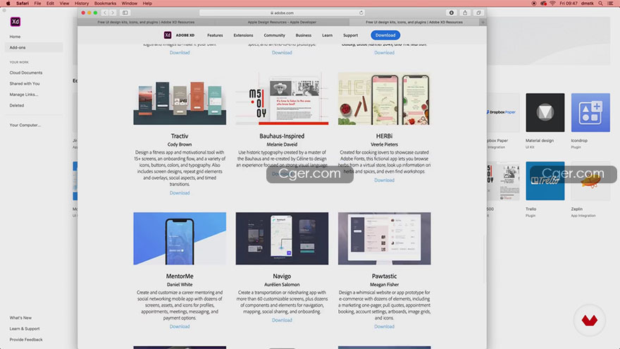The height and width of the screenshot is (349, 620).
Task: Open Icondrop plugin icon in XD window
Action: click(590, 113)
